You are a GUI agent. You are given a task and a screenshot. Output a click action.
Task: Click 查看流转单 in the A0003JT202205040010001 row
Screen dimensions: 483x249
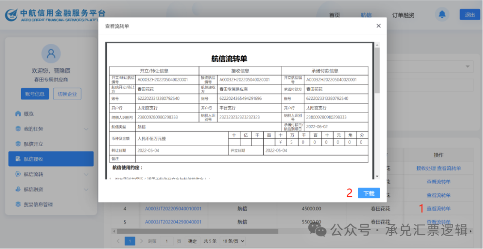click(439, 209)
